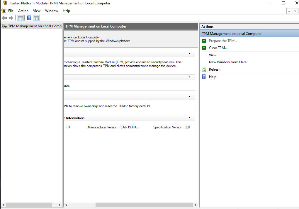Viewport: 299px width, 209px height.
Task: Click Help text in Actions pane
Action: (x=213, y=77)
